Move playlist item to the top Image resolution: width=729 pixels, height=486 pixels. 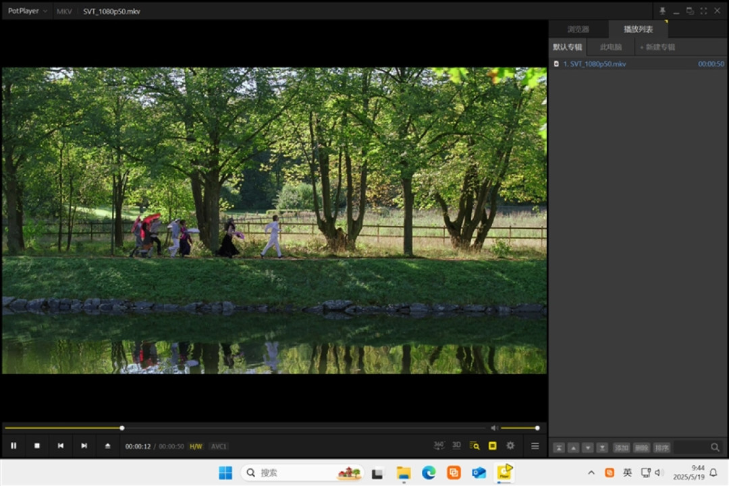(559, 448)
